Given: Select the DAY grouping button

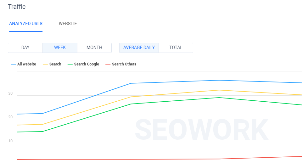Looking at the screenshot, I should tap(25, 48).
